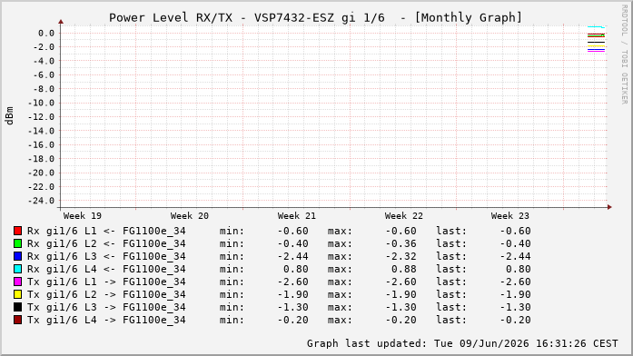Click the Week 23 axis label
Viewport: 633px width, 356px height.
[509, 216]
